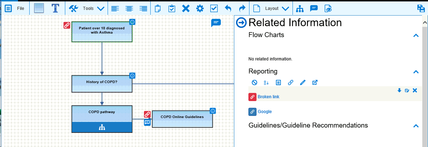
Task: Toggle the page preview eye icon
Action: [x=328, y=8]
